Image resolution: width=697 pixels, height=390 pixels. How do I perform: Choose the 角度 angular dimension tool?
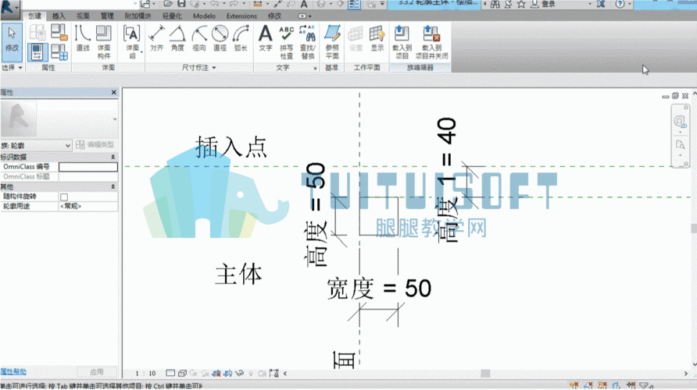pyautogui.click(x=177, y=38)
